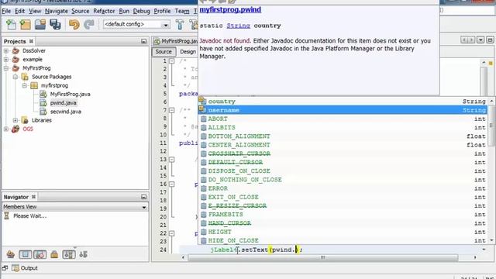Open the Edit menu

[19, 11]
